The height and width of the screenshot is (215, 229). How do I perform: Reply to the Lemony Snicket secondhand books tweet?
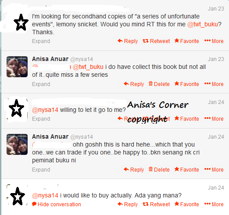(128, 41)
